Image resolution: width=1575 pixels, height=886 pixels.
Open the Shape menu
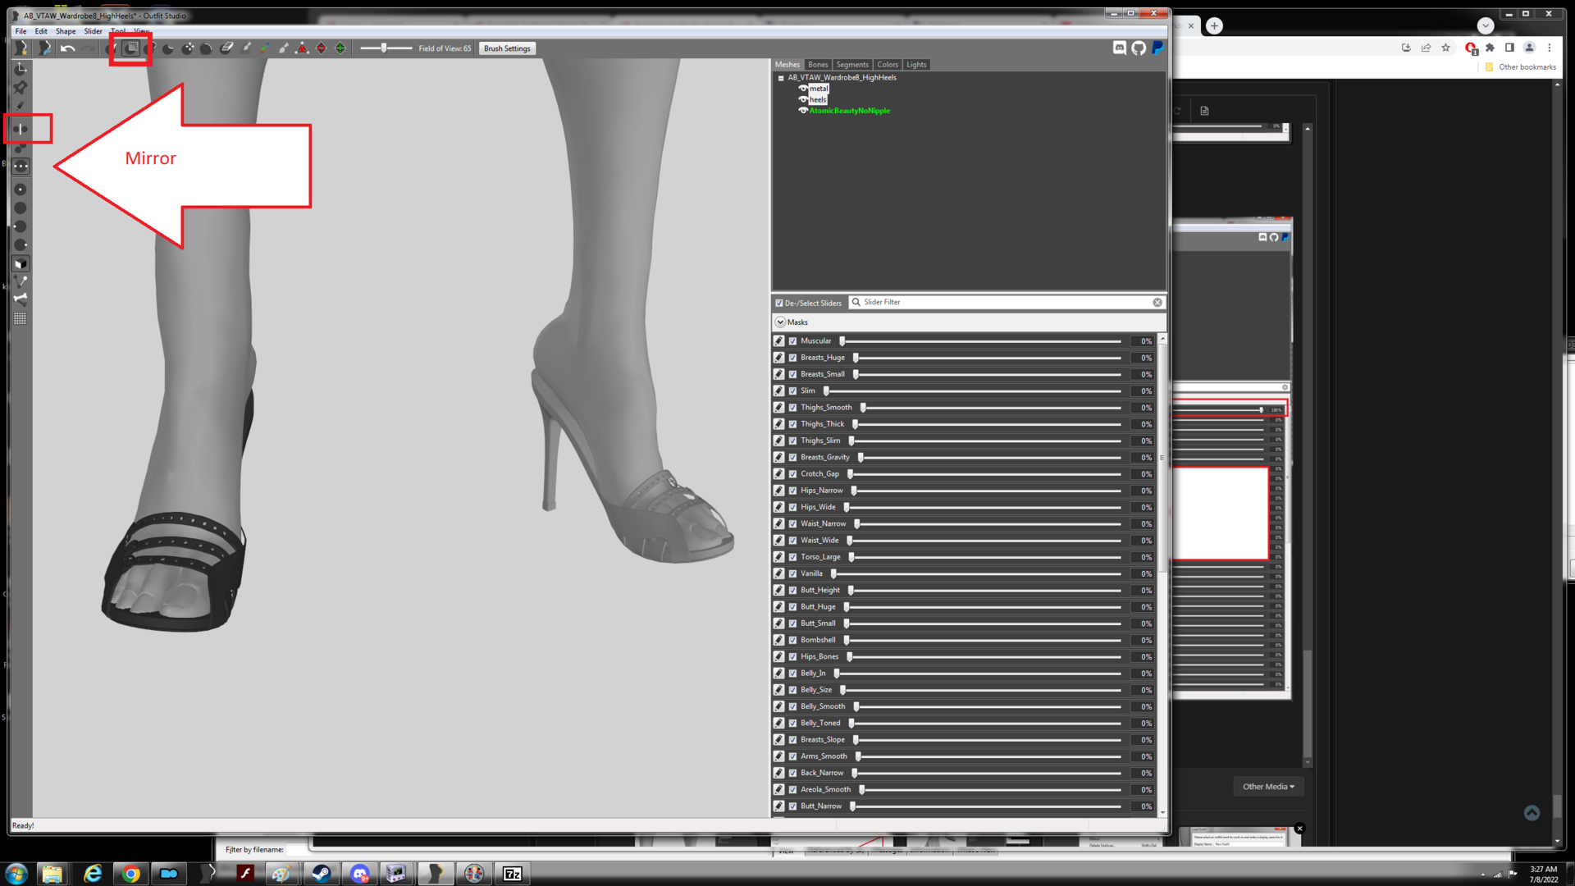point(66,31)
